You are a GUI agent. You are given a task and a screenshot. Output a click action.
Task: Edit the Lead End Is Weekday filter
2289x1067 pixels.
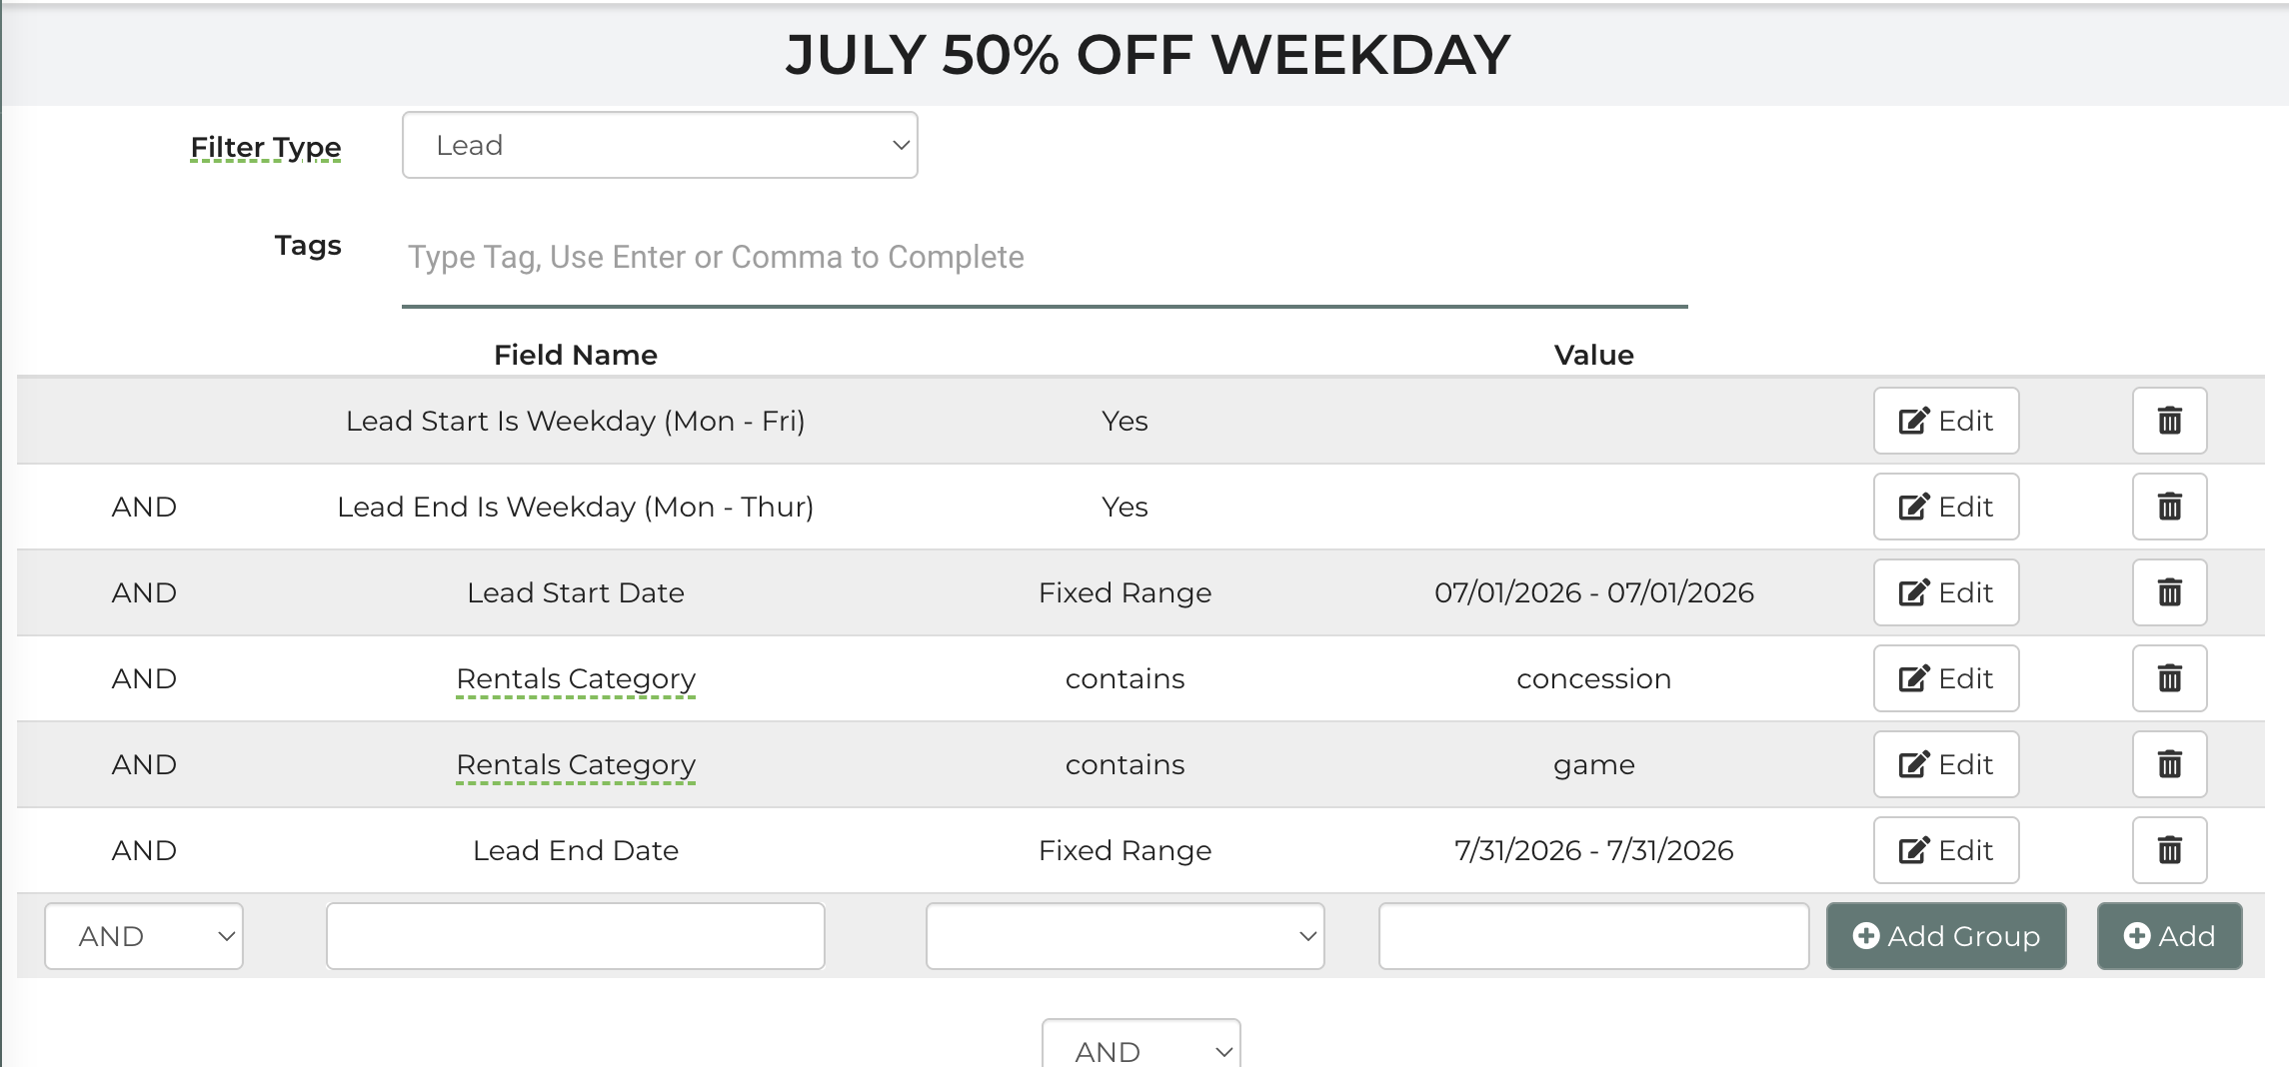point(1946,507)
